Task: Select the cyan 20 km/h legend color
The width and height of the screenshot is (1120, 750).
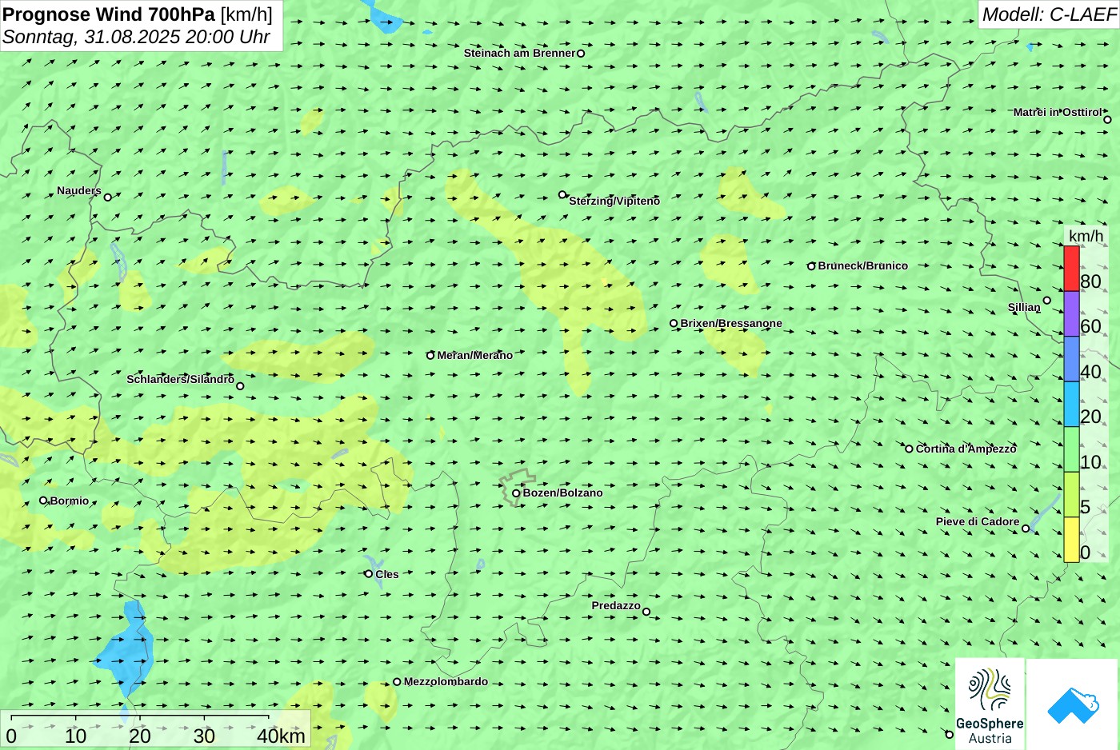Action: 1071,404
